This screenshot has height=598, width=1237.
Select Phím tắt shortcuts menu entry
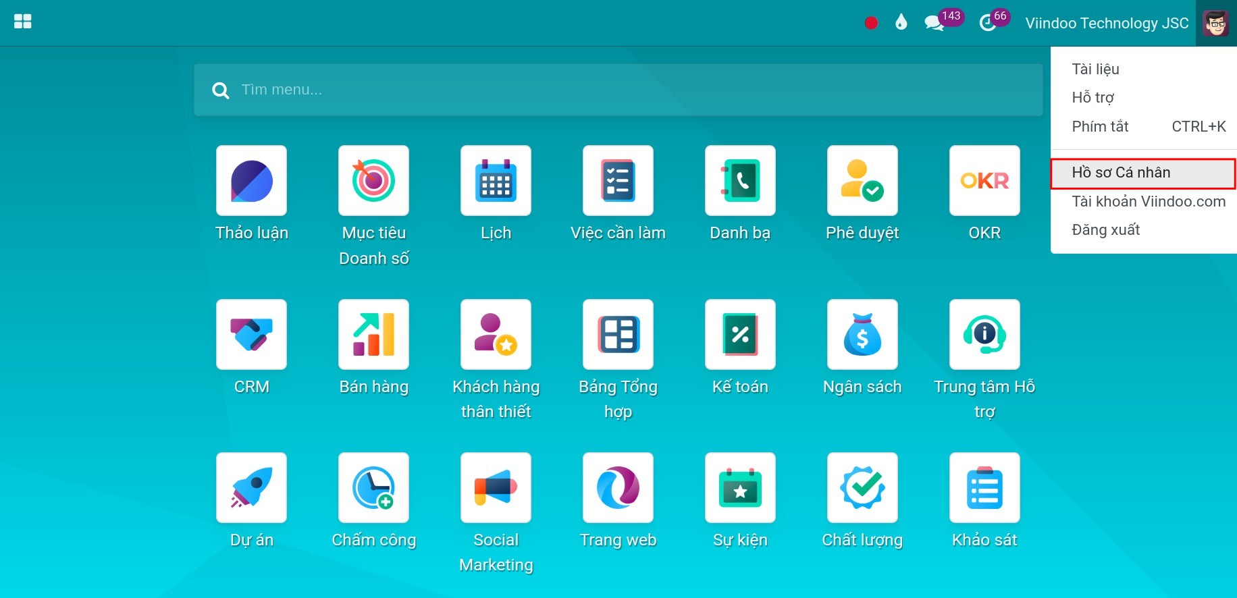coord(1144,126)
